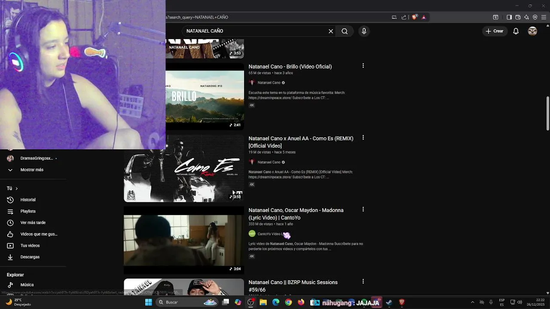Click the Windows taskbar Buscar search box

[x=188, y=302]
